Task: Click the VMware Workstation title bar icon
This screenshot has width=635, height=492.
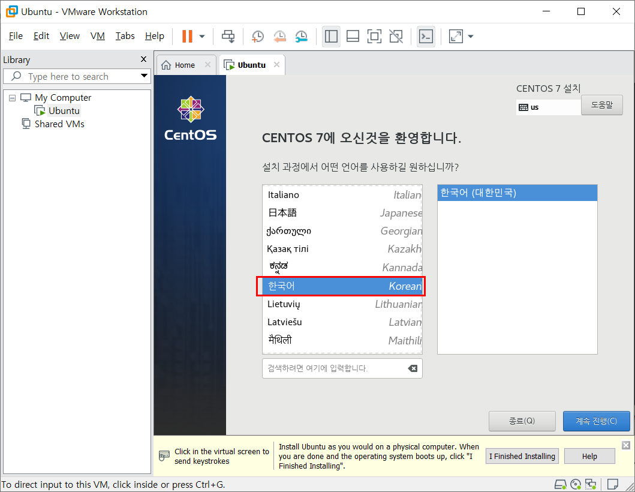Action: coord(12,11)
